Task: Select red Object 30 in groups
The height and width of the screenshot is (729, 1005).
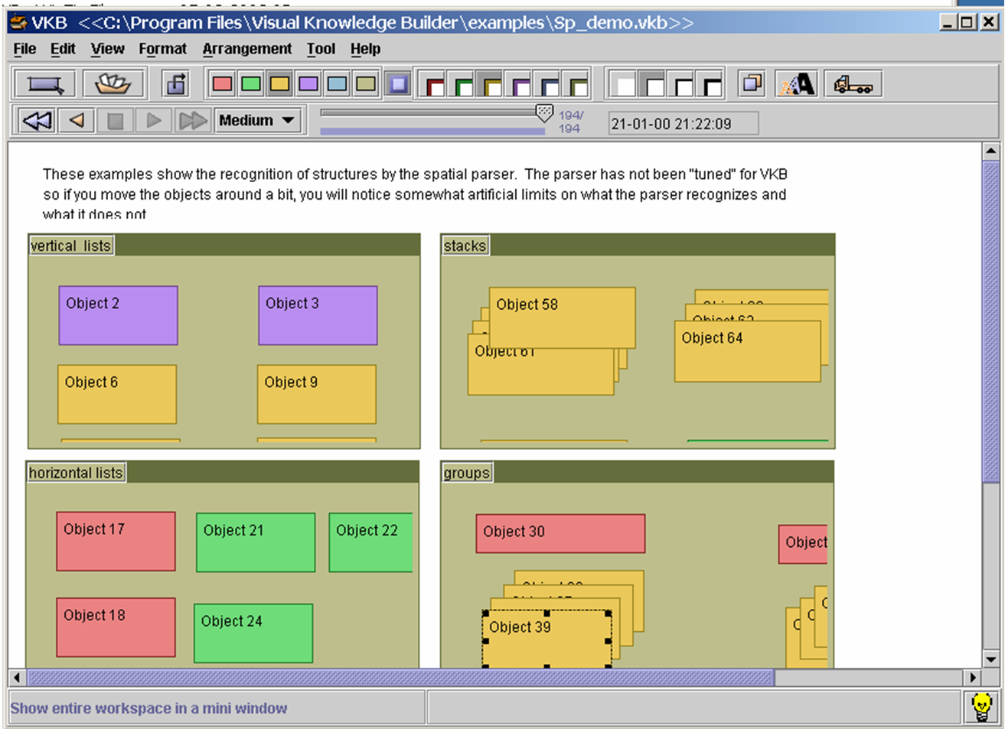Action: click(560, 533)
